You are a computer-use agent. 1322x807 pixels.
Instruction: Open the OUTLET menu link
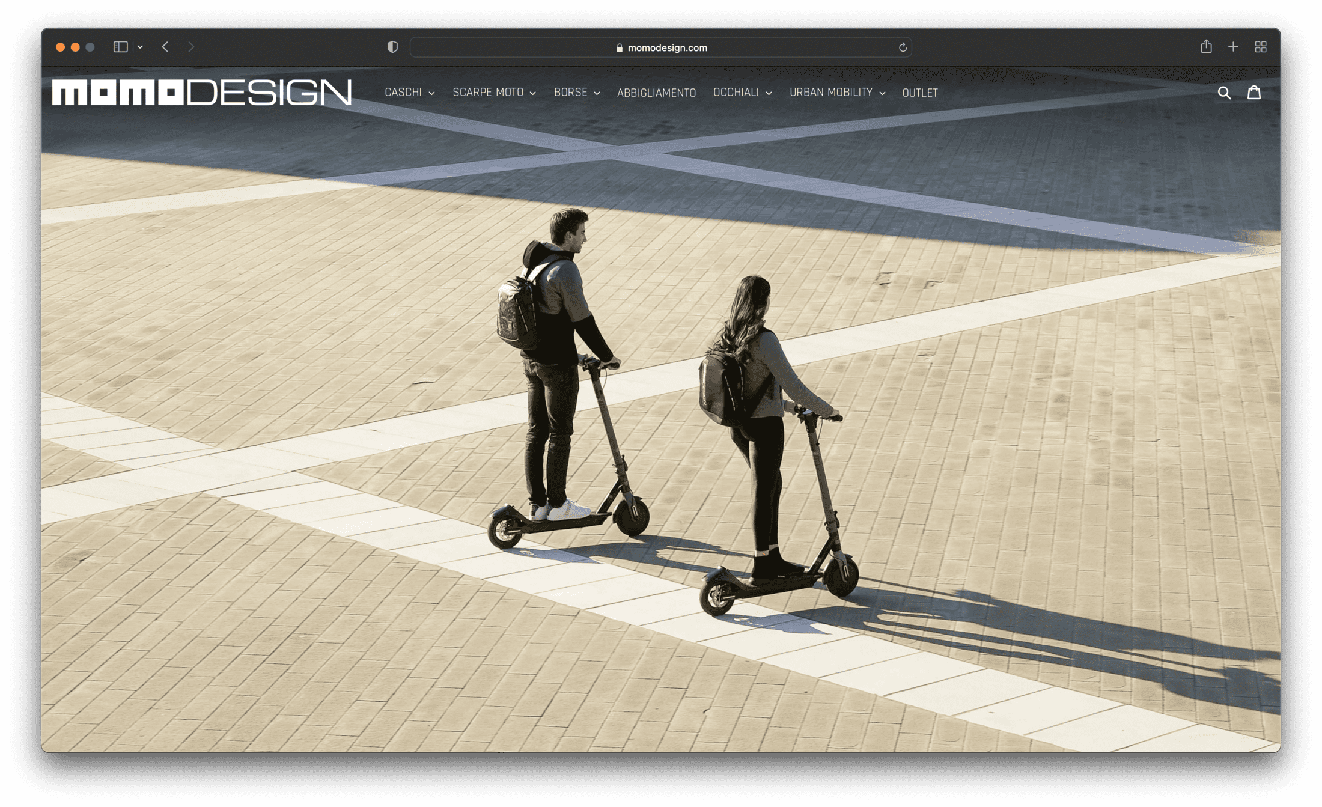pyautogui.click(x=919, y=93)
